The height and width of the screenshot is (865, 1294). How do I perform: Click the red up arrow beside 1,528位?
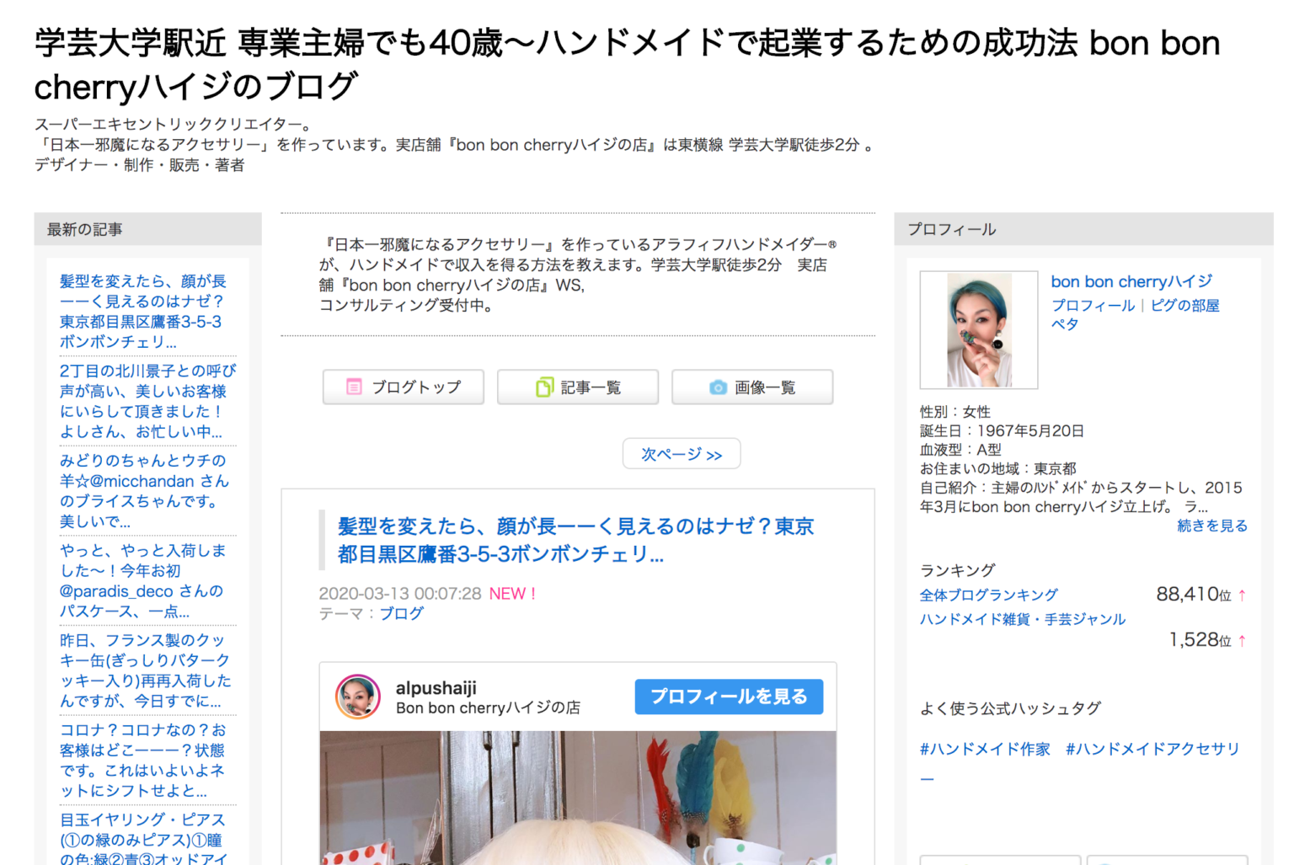[x=1243, y=640]
